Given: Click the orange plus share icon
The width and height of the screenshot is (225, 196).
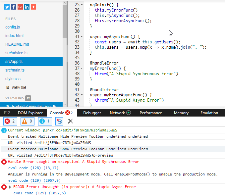Looking at the screenshot, I should (33, 7).
